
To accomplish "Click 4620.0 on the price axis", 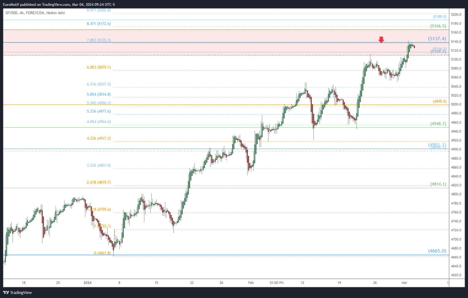I will 456,275.
